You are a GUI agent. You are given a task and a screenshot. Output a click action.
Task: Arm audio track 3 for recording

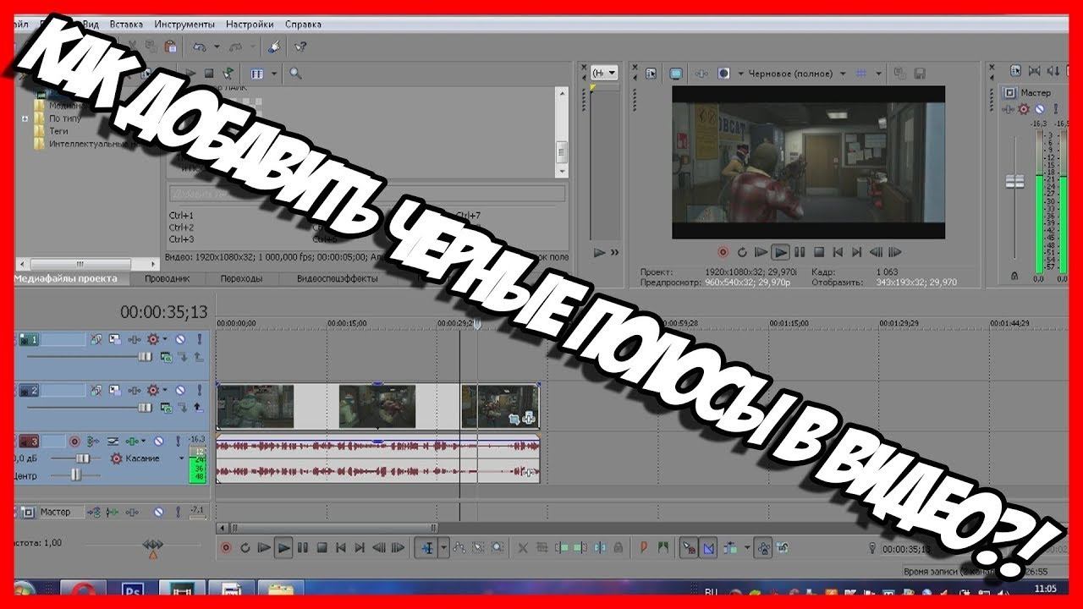(x=74, y=442)
